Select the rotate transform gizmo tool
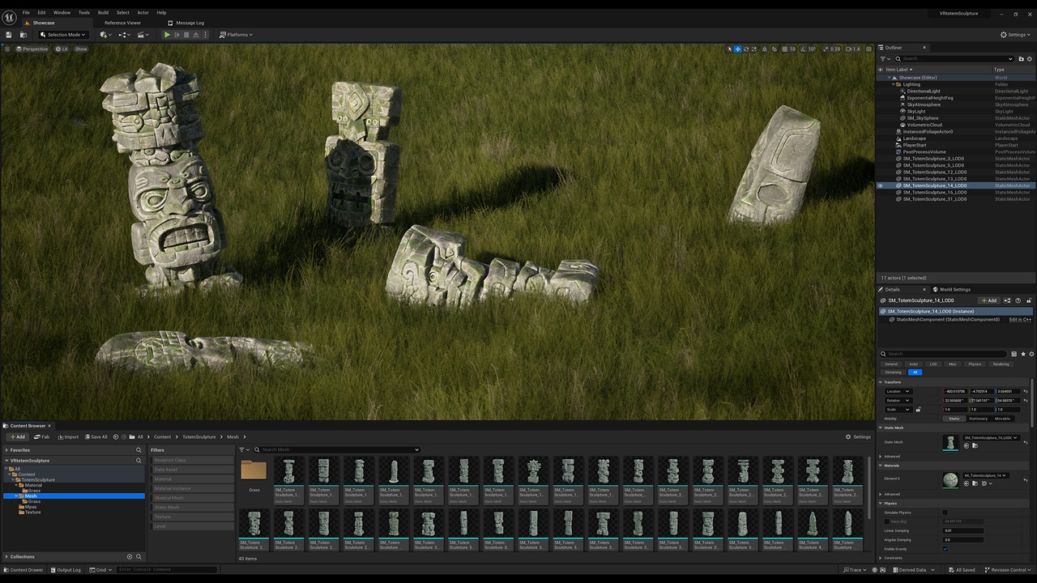Image resolution: width=1037 pixels, height=583 pixels. 746,49
